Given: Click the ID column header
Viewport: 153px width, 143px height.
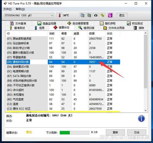Looking at the screenshot, I should click(27, 34).
